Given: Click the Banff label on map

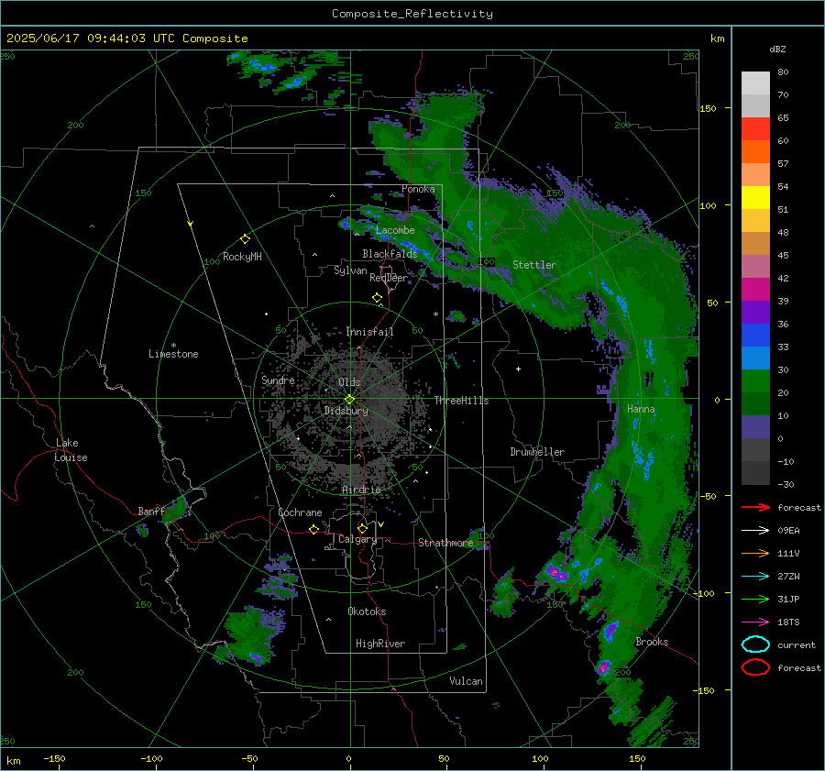Looking at the screenshot, I should 151,511.
